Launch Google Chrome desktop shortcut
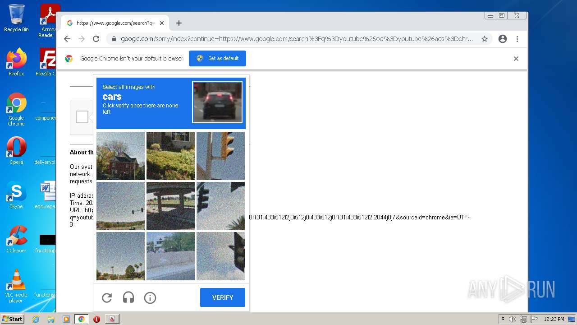This screenshot has height=325, width=577. (x=16, y=110)
